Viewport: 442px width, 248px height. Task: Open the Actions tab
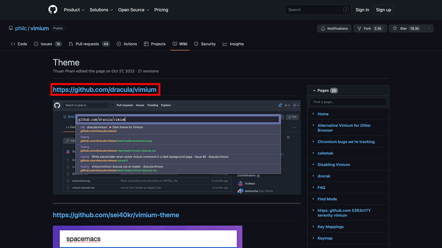coord(127,44)
